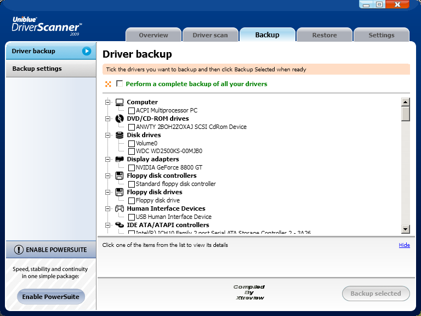This screenshot has height=316, width=421.
Task: Open the Restore tab
Action: tap(325, 35)
